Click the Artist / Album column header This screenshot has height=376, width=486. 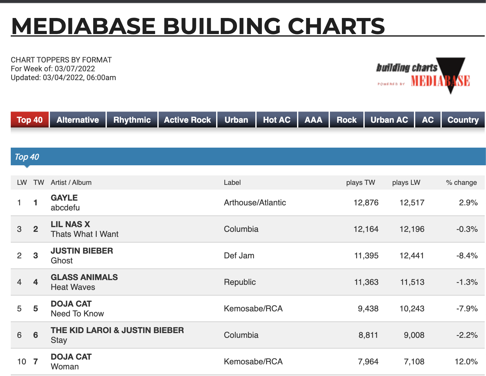tap(71, 182)
